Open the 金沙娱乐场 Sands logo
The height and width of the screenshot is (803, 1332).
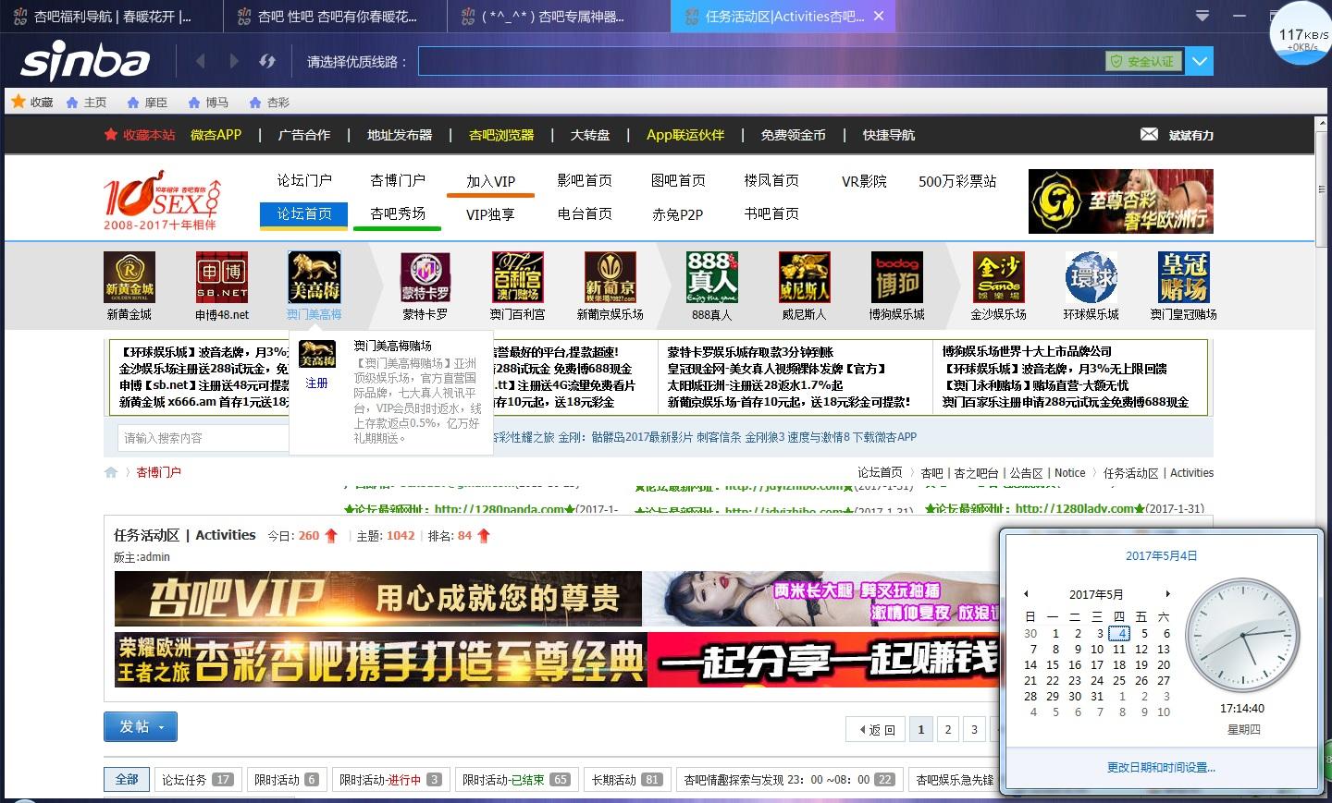pos(998,277)
